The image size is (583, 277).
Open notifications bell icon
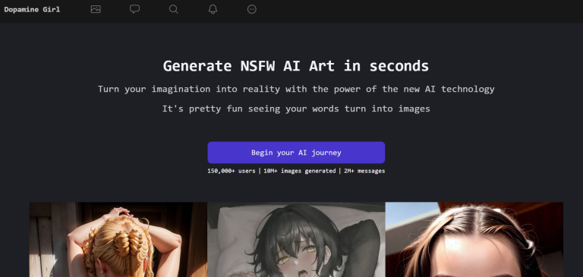tap(213, 9)
